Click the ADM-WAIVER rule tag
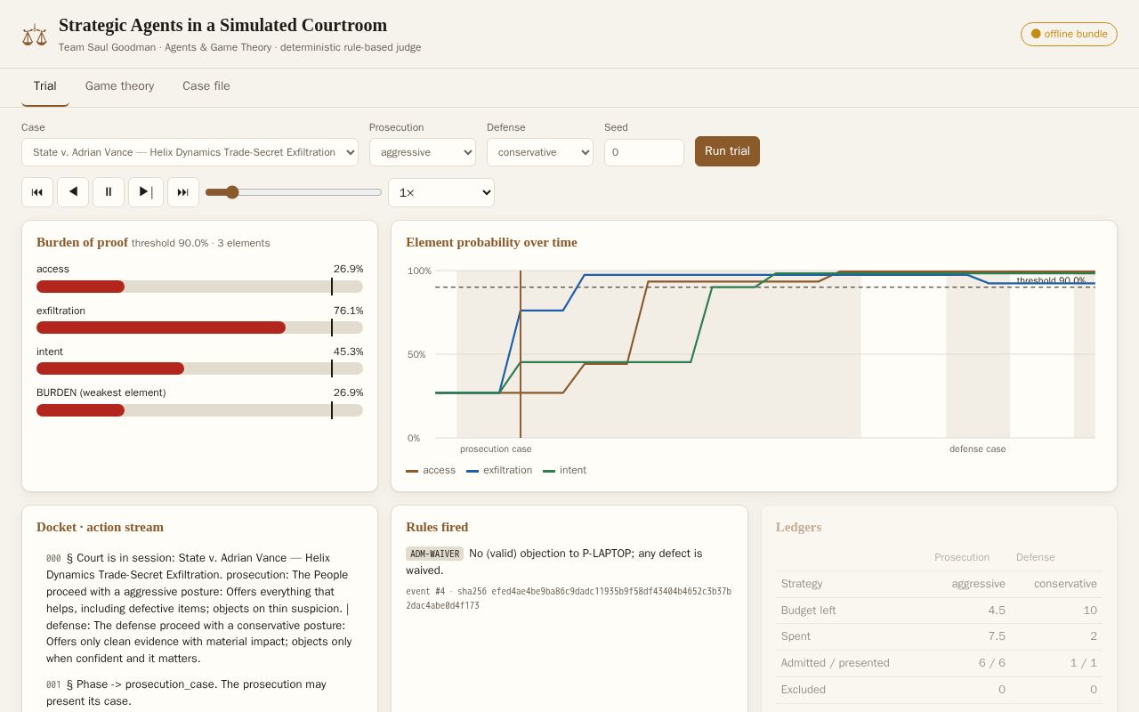1139x712 pixels. click(x=435, y=554)
